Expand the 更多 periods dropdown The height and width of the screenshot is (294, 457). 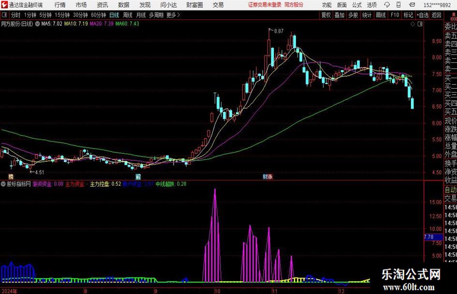pos(173,15)
